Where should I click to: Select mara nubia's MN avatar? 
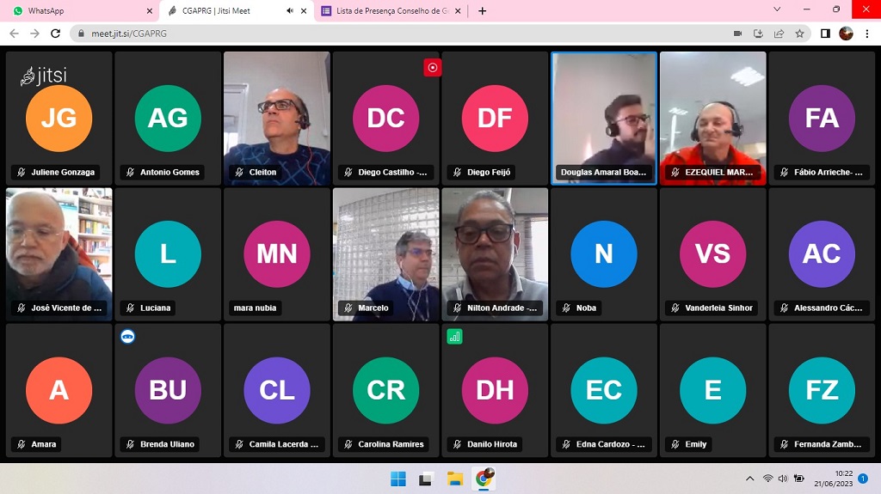(x=277, y=253)
